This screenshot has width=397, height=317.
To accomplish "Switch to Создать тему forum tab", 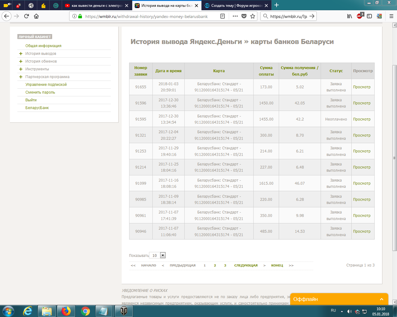I will (x=237, y=6).
